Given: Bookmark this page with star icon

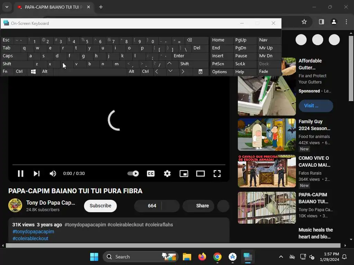Looking at the screenshot, I should point(304,22).
